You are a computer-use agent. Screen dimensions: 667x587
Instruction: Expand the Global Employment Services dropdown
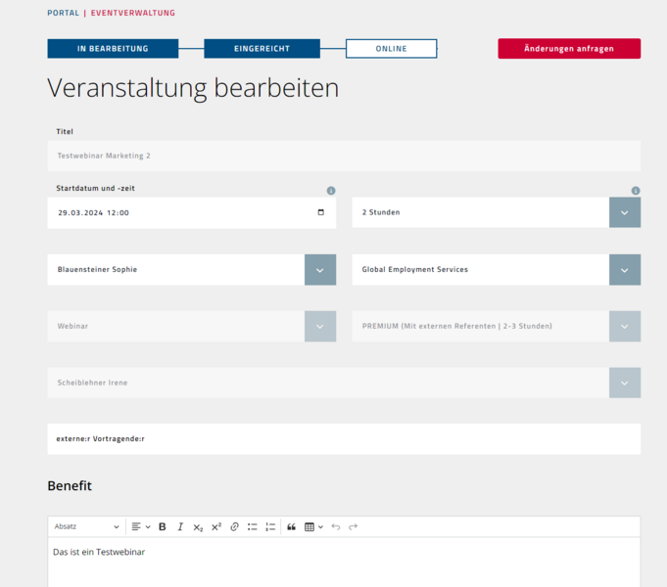point(625,269)
